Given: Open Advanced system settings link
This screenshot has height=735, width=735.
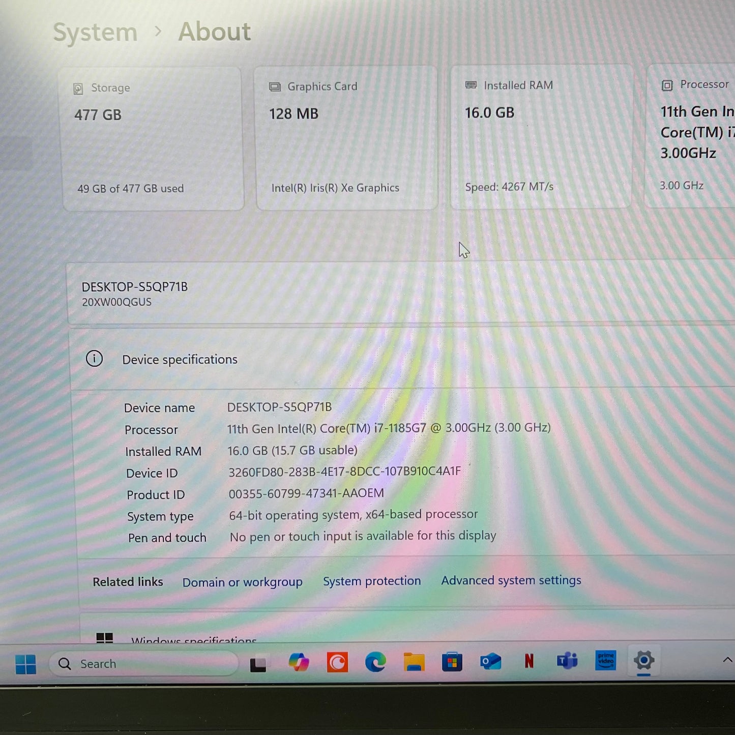Looking at the screenshot, I should point(511,580).
